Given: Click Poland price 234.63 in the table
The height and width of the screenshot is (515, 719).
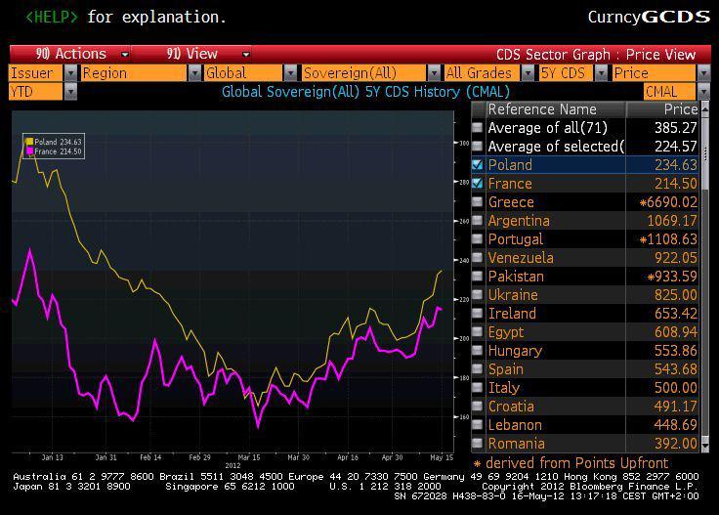Looking at the screenshot, I should 675,165.
